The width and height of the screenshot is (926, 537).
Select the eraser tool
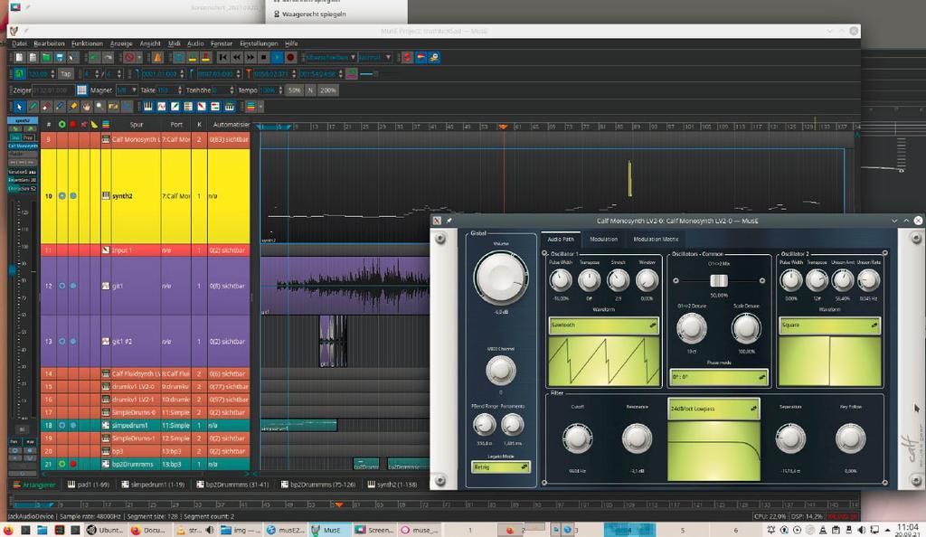pos(46,106)
